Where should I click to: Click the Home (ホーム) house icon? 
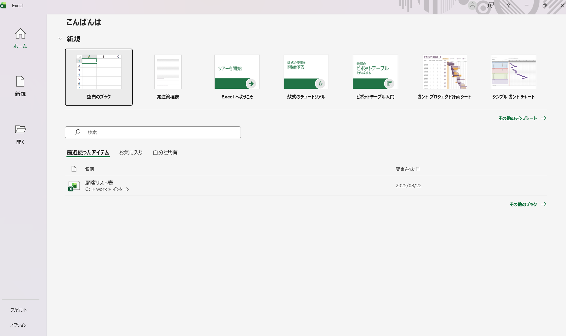[20, 34]
